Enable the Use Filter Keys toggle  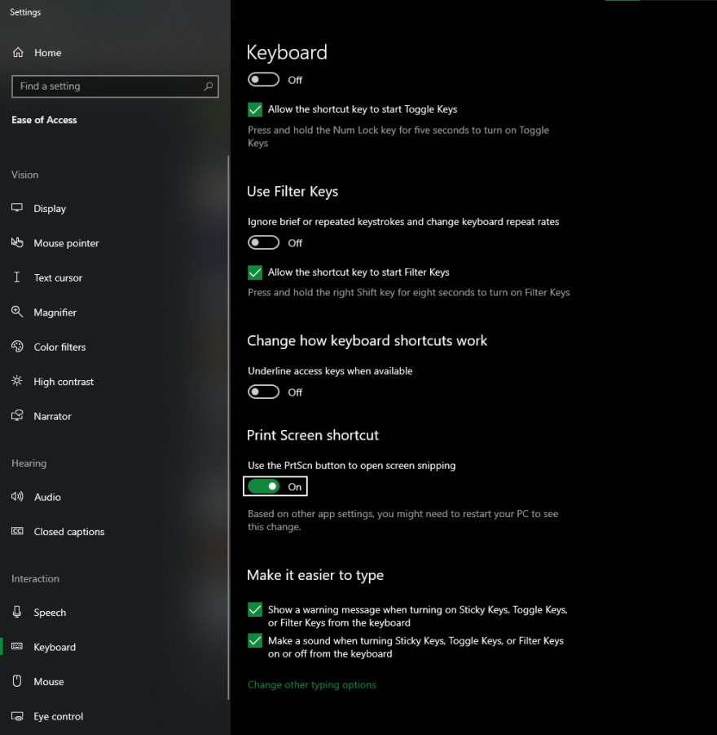coord(264,242)
